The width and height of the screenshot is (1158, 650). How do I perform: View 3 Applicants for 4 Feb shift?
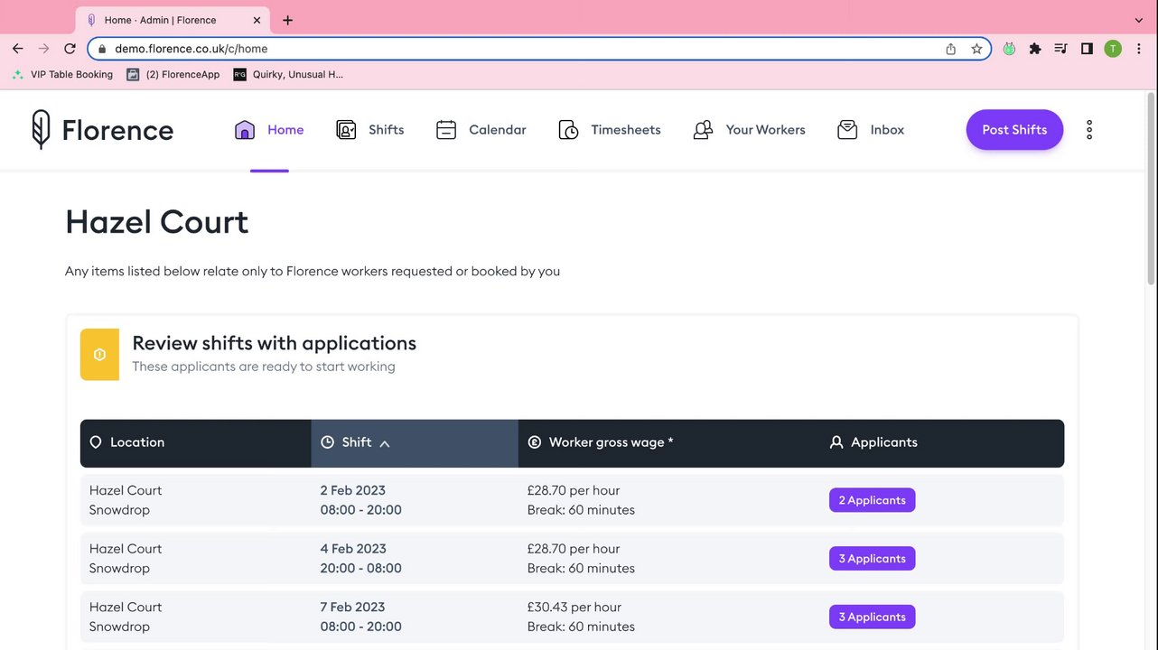click(872, 559)
